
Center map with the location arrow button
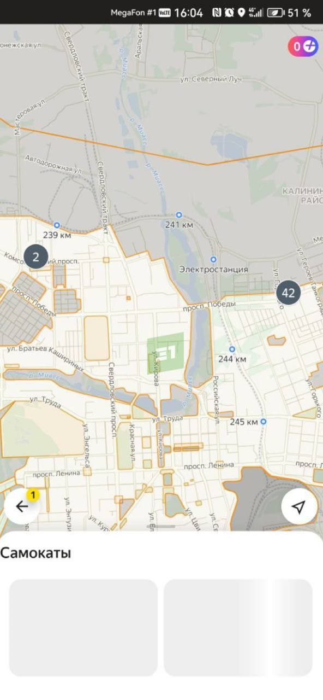[299, 507]
